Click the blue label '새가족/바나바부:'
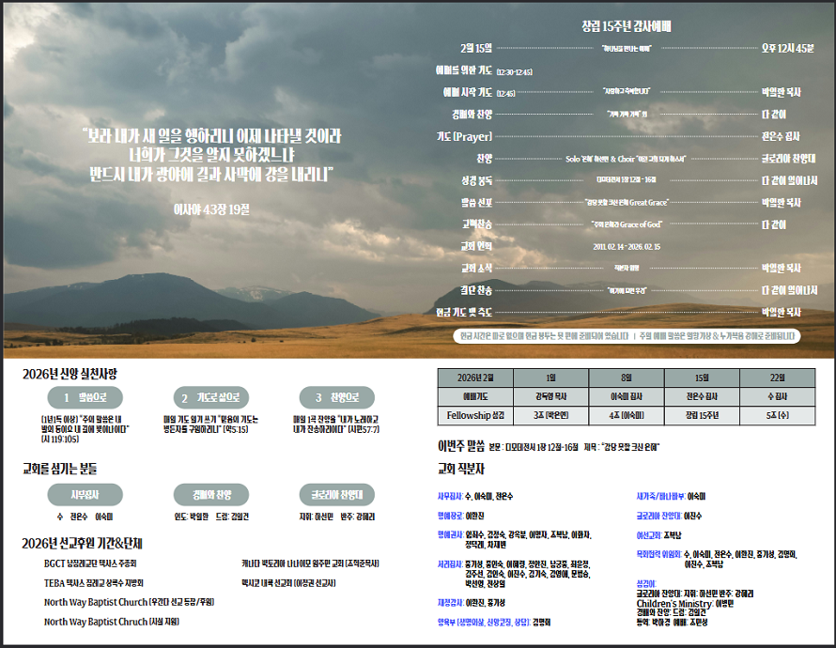This screenshot has height=648, width=836. click(x=660, y=496)
